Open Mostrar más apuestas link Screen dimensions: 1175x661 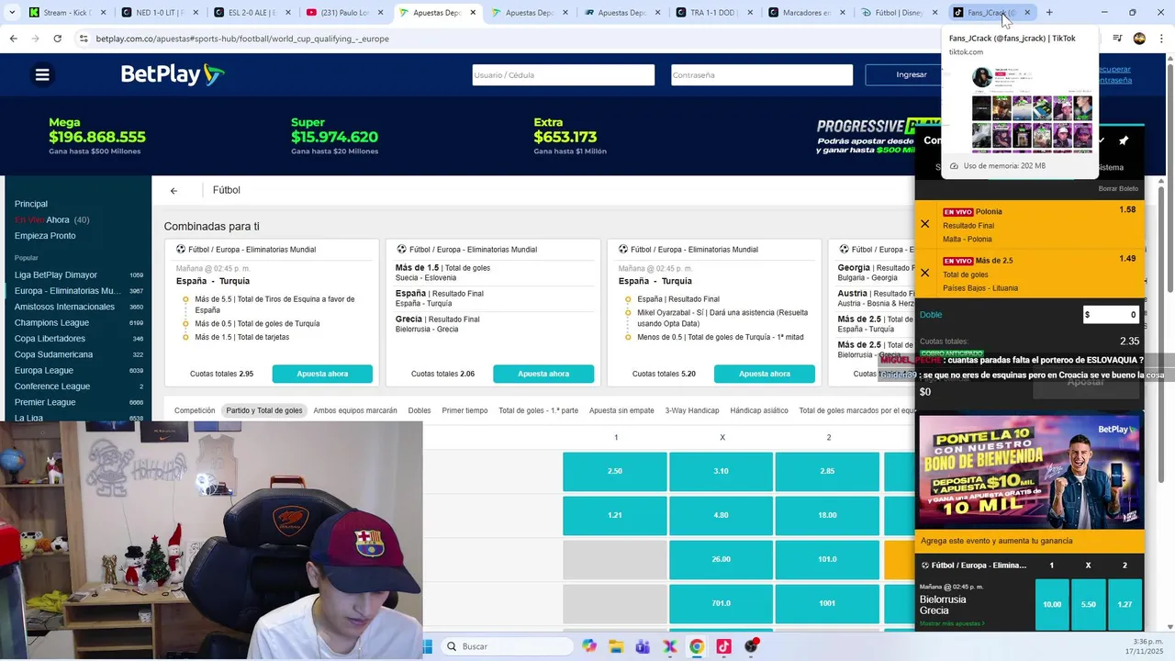(952, 623)
